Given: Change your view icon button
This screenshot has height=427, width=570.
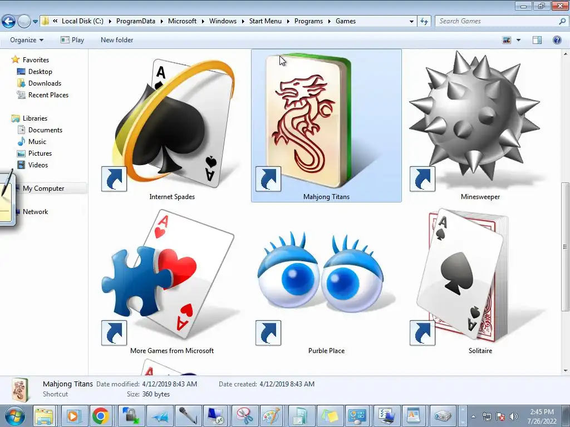Looking at the screenshot, I should 507,40.
